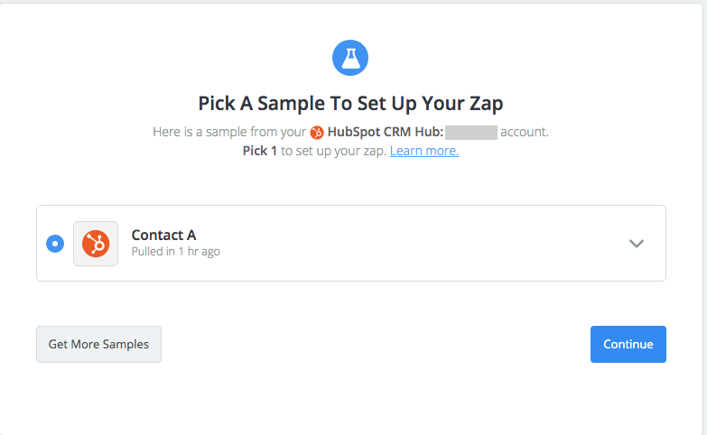Click the "Pulled in 1 hr ago" timestamp
The image size is (707, 435).
pyautogui.click(x=176, y=252)
